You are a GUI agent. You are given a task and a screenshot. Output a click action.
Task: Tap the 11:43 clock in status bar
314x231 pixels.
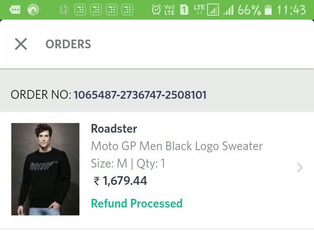[291, 10]
